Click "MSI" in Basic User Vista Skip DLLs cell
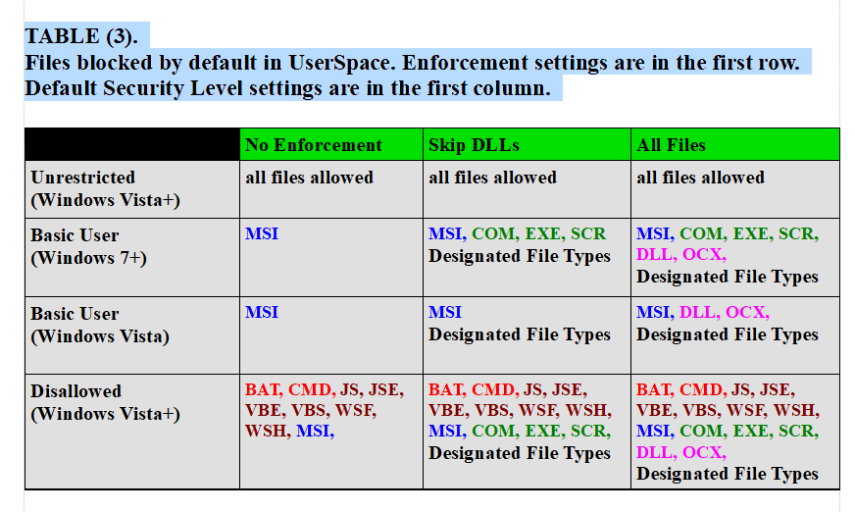855x512 pixels. click(x=445, y=313)
